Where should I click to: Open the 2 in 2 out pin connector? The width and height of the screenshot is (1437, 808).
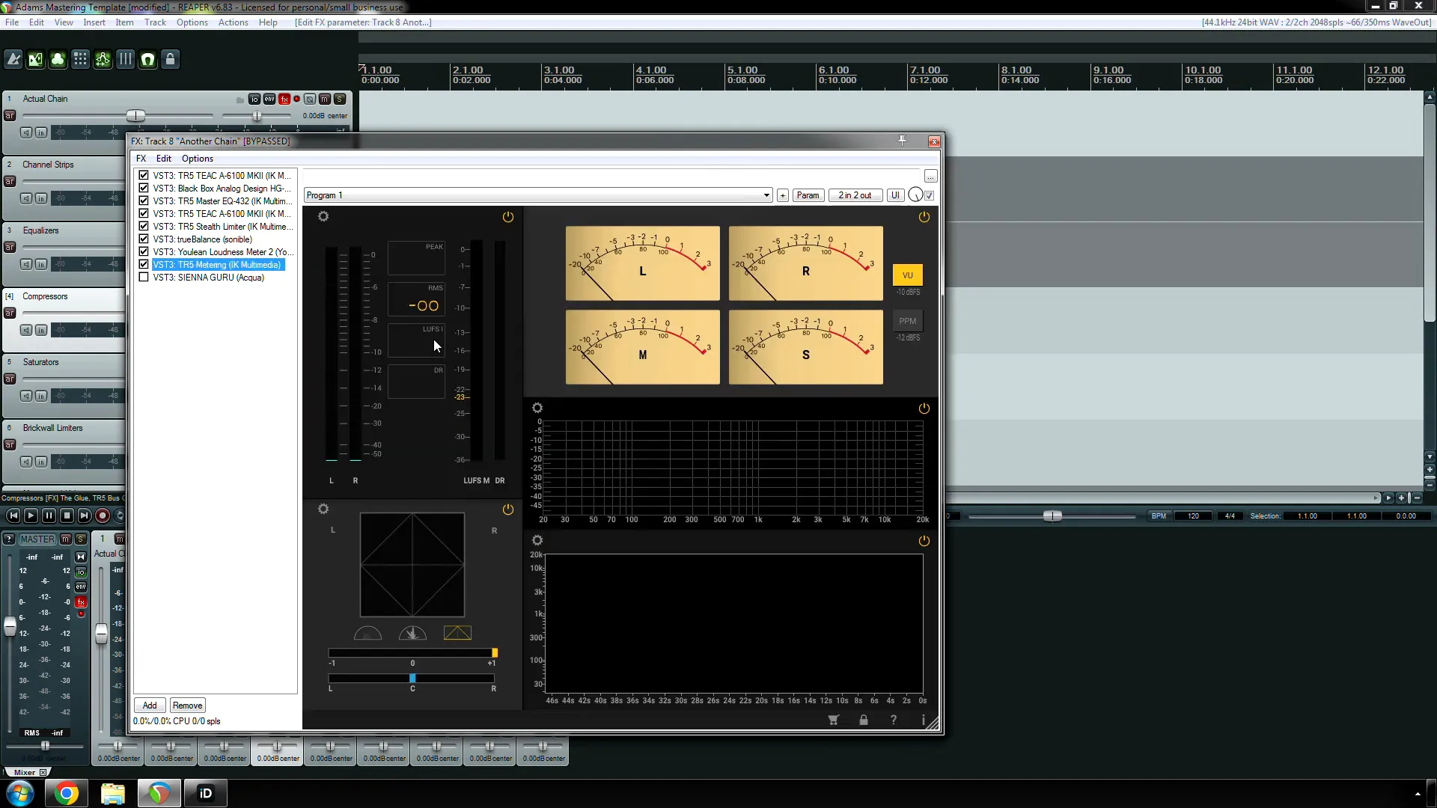point(855,195)
